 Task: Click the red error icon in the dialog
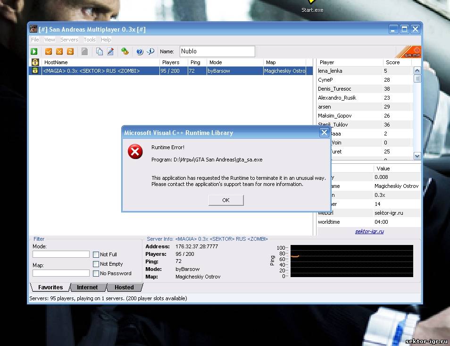click(x=135, y=152)
